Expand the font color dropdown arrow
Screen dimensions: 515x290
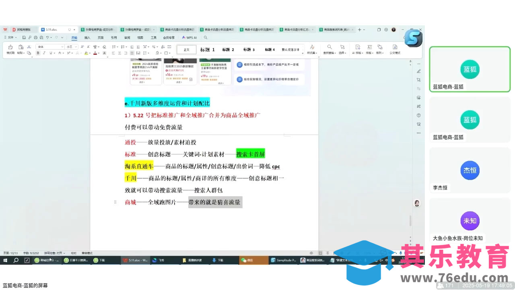point(99,53)
